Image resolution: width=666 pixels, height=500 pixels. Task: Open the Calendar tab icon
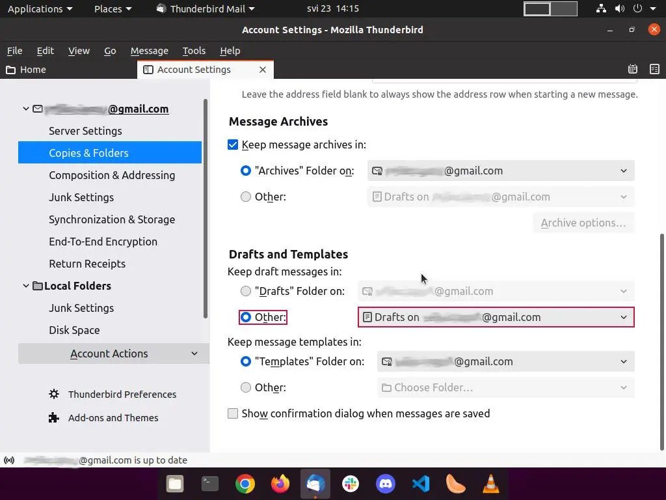[x=632, y=69]
